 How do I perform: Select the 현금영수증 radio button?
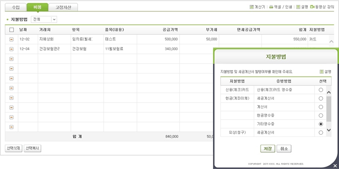pos(321,116)
